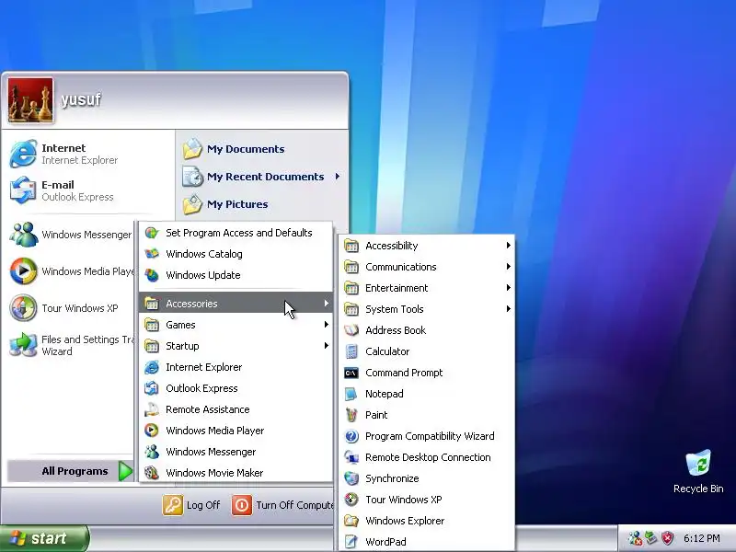The image size is (736, 552).
Task: Launch Notepad
Action: 427,394
